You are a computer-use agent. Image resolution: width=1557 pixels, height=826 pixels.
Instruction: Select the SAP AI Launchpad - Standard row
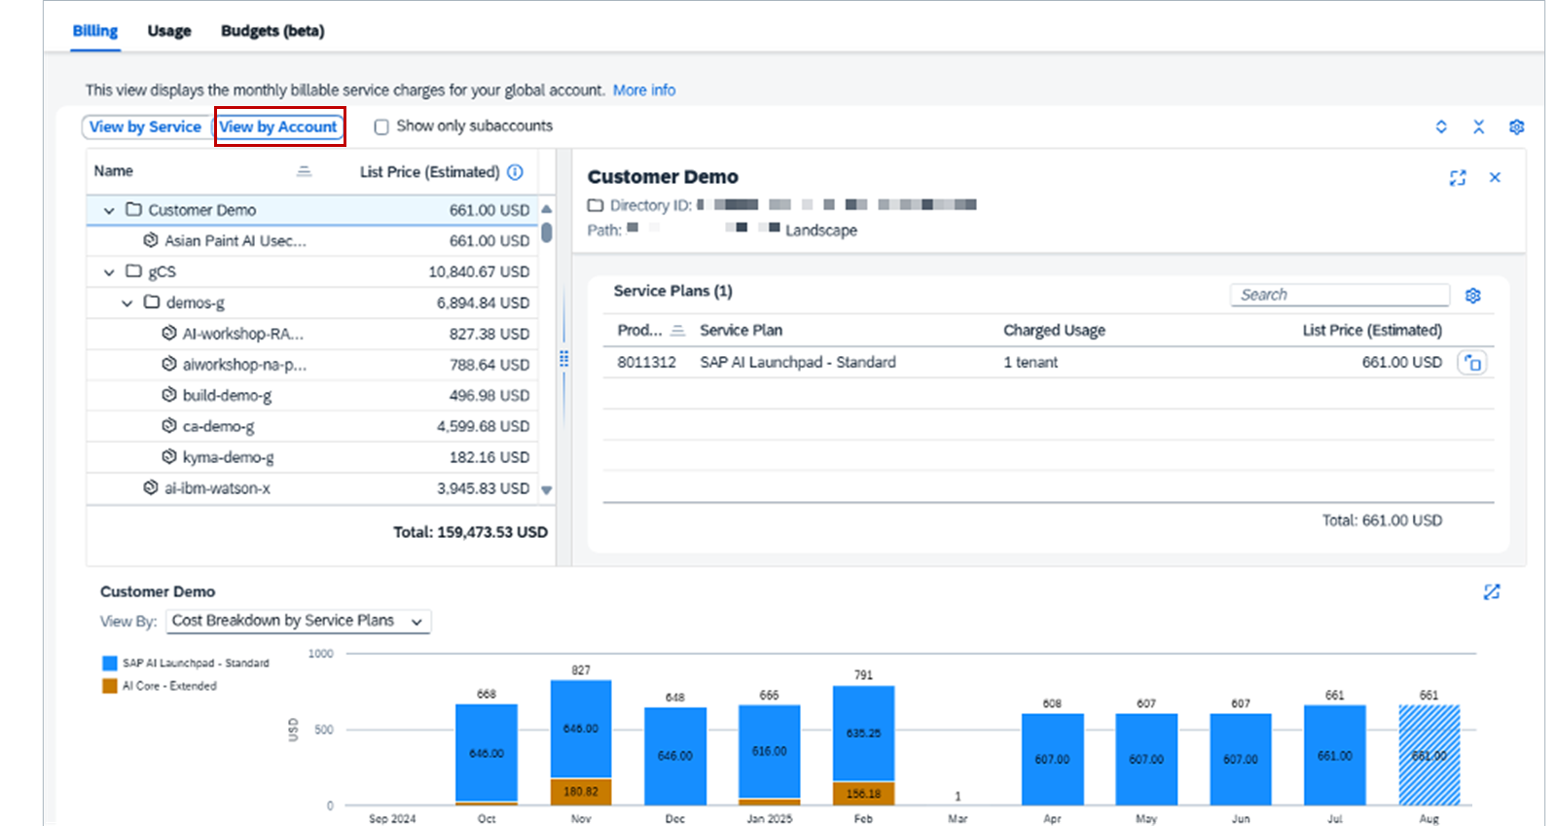[1048, 362]
